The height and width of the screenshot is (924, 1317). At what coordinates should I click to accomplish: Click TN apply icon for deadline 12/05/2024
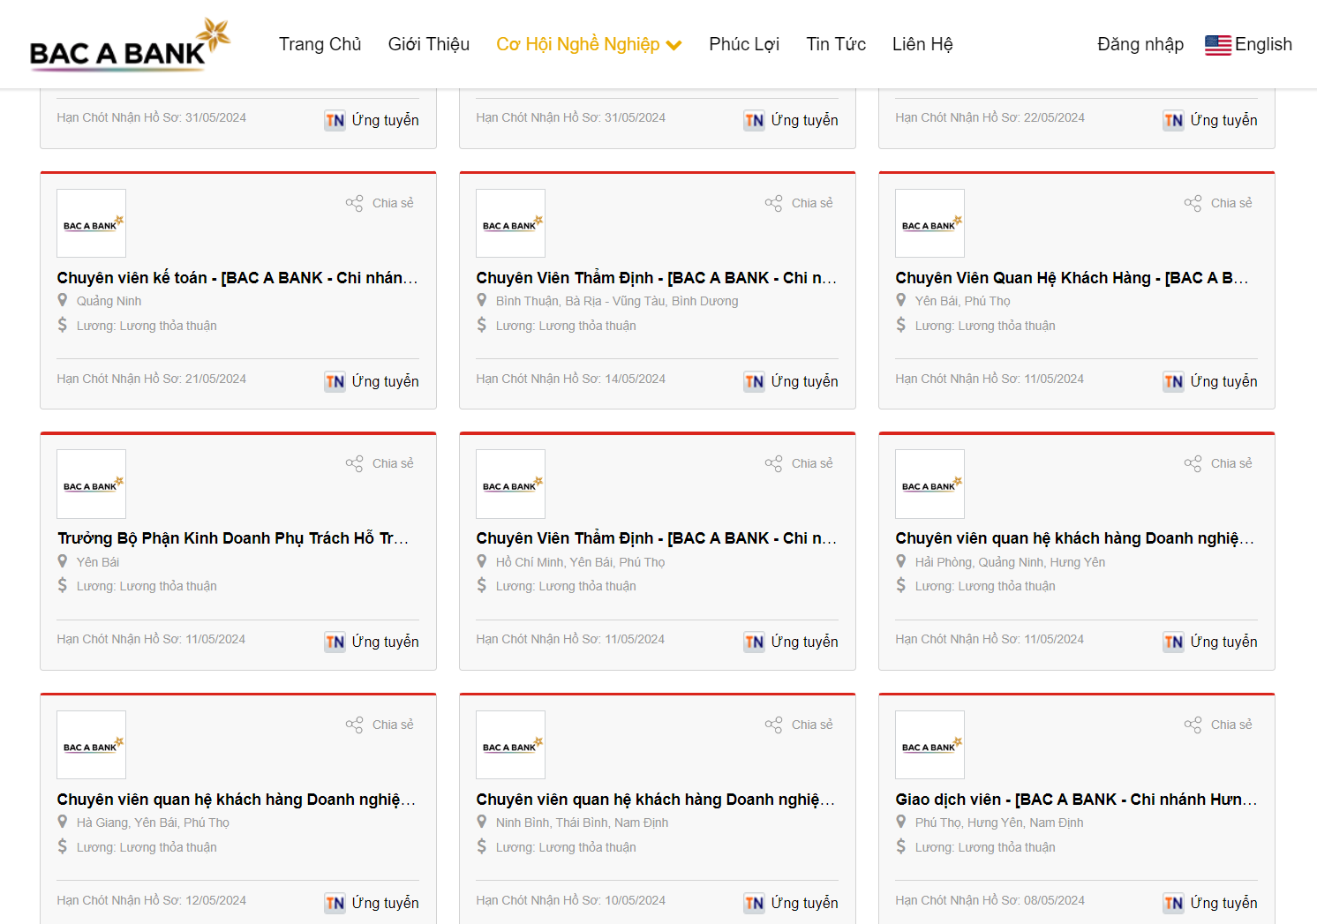(x=335, y=903)
